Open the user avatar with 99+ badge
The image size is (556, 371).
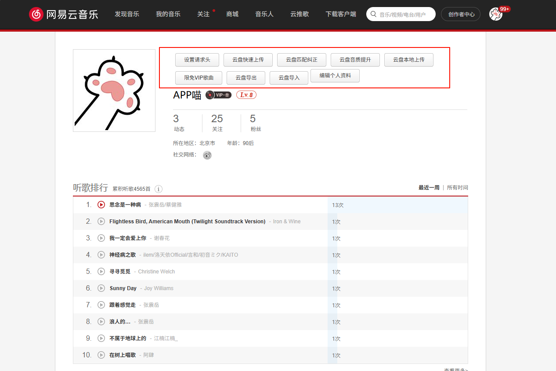point(496,15)
